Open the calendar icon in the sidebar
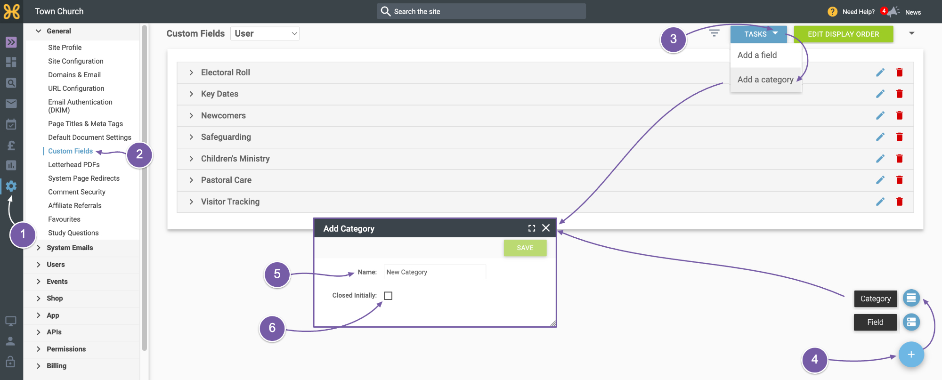The width and height of the screenshot is (942, 380). pos(11,124)
